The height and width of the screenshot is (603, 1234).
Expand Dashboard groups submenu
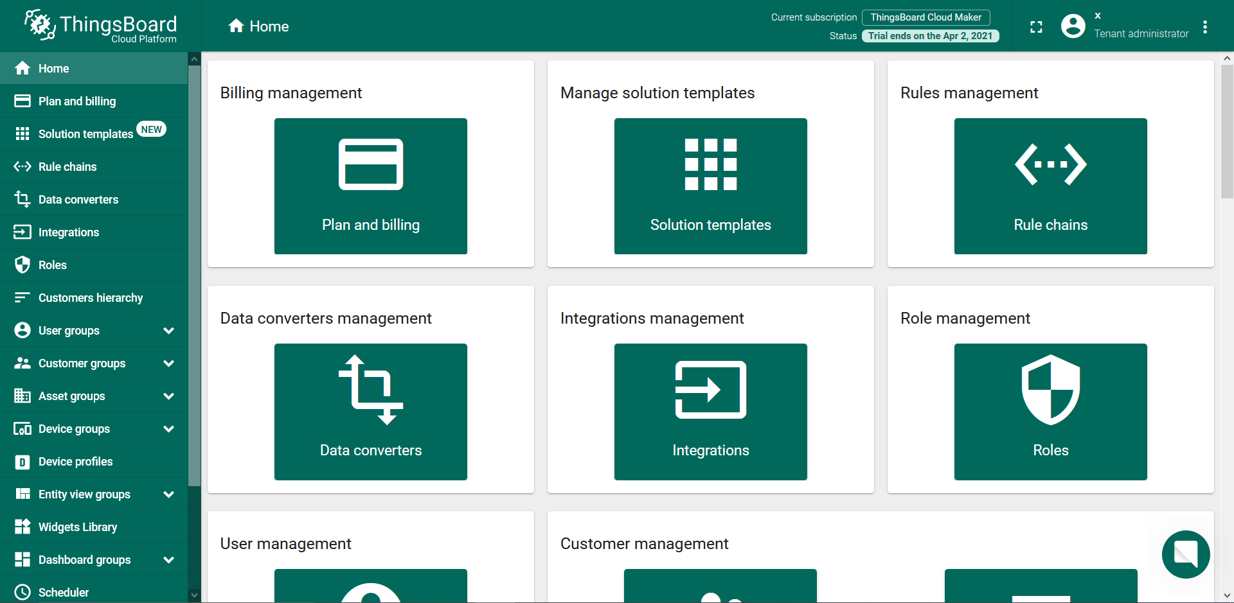pos(168,560)
